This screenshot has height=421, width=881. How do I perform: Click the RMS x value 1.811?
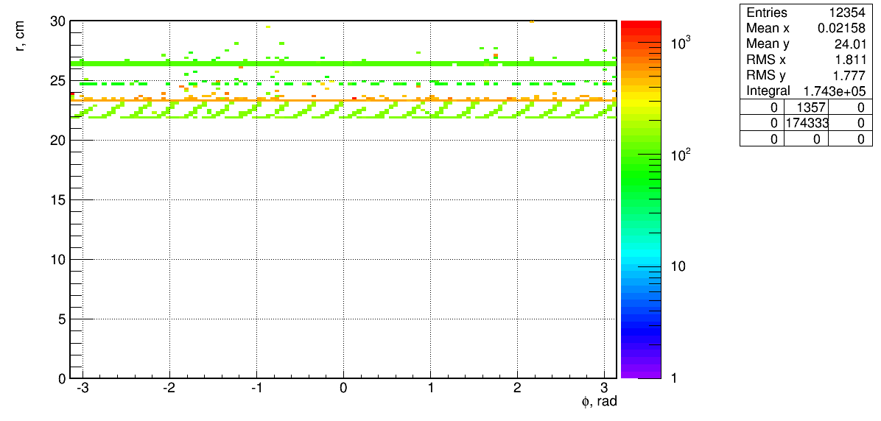pos(850,60)
